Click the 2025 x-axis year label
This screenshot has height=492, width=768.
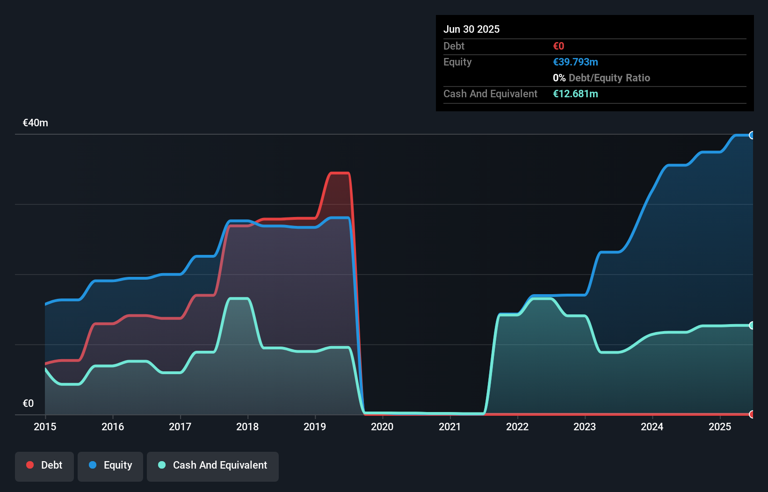tap(720, 427)
